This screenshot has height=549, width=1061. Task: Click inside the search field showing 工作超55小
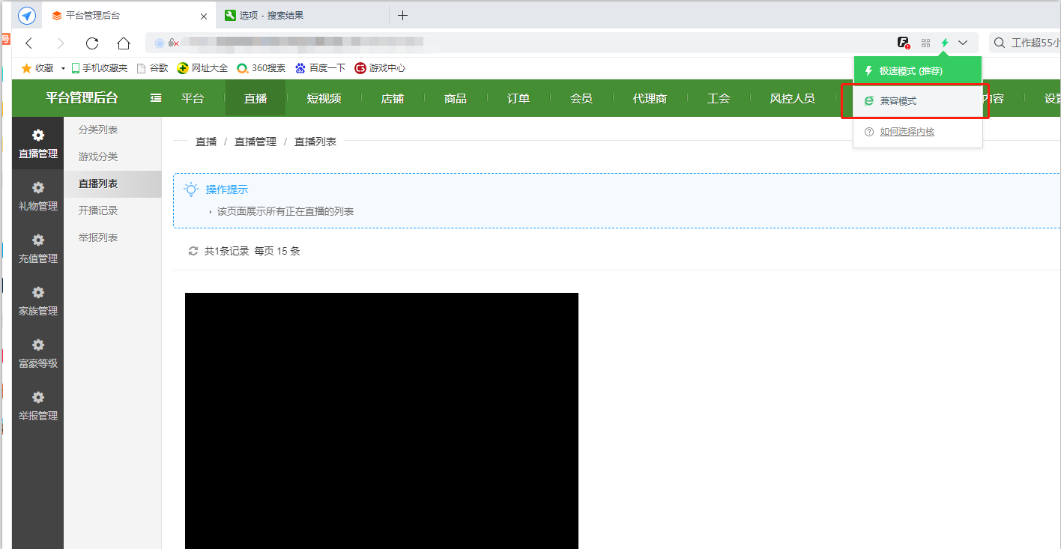pyautogui.click(x=1034, y=43)
